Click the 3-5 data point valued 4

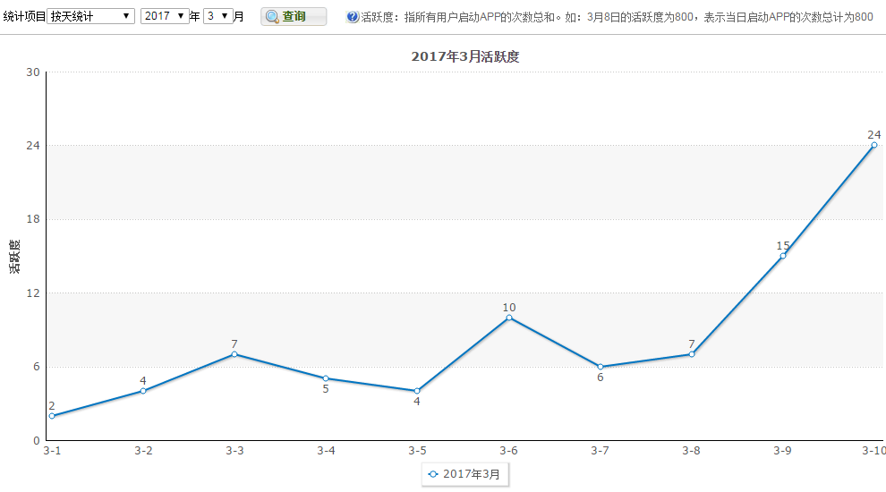pyautogui.click(x=417, y=391)
